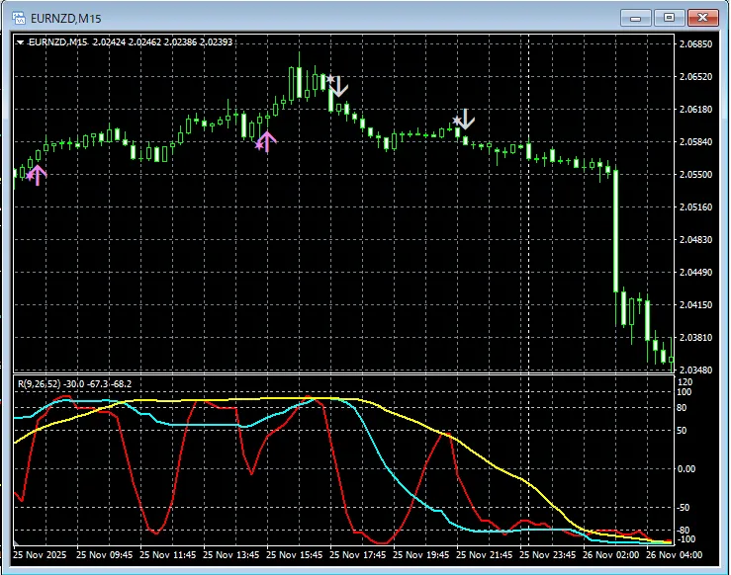This screenshot has width=731, height=575.
Task: Click the -80 level on indicator scale
Action: point(683,530)
